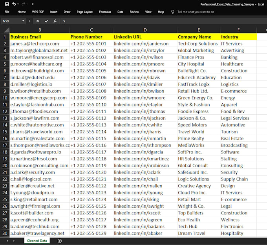Select the Wright & Co. cell
The height and width of the screenshot is (245, 267).
pos(199,206)
